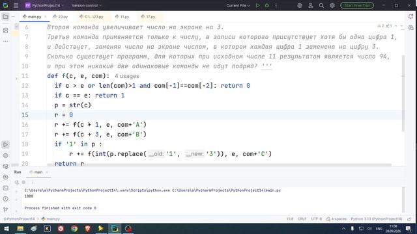Rerun main with the rerun icon

(x=16, y=182)
